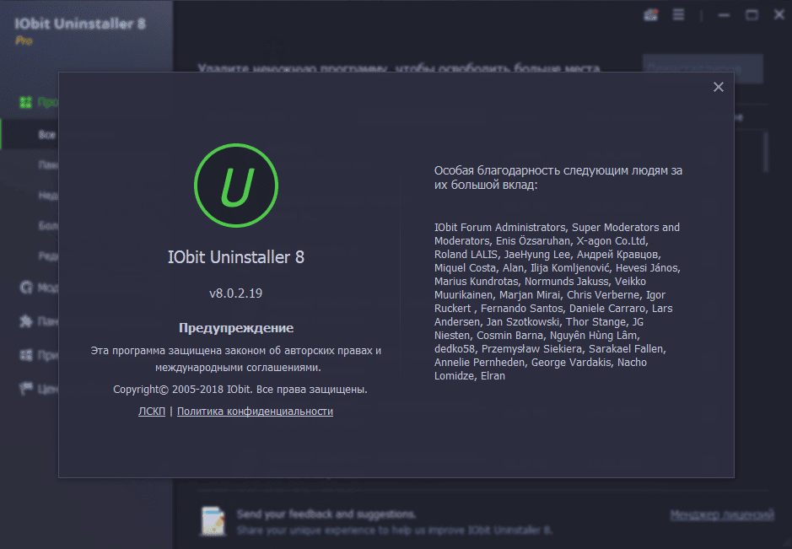Minimize the IObit Uninstaller main window
This screenshot has height=549, width=792.
[724, 15]
